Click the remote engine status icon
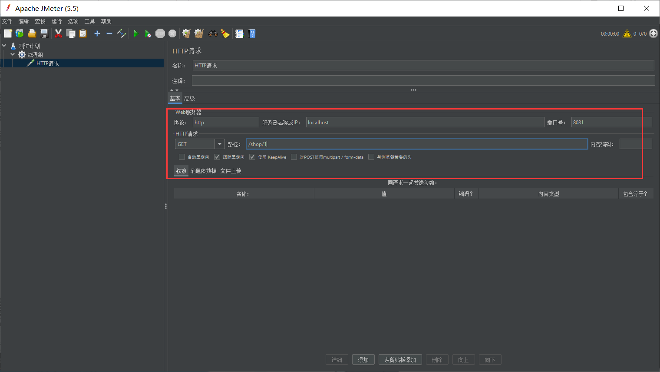 pos(653,33)
